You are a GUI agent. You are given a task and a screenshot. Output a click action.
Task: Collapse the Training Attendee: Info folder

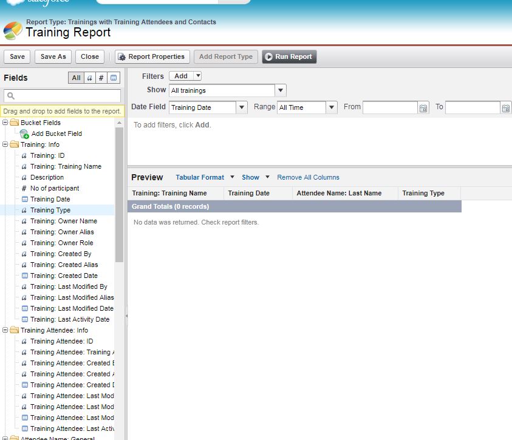click(6, 330)
